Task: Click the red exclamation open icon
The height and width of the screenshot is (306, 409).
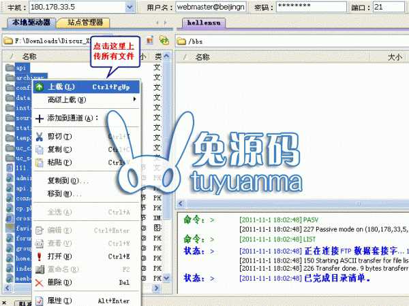Action: [40, 256]
